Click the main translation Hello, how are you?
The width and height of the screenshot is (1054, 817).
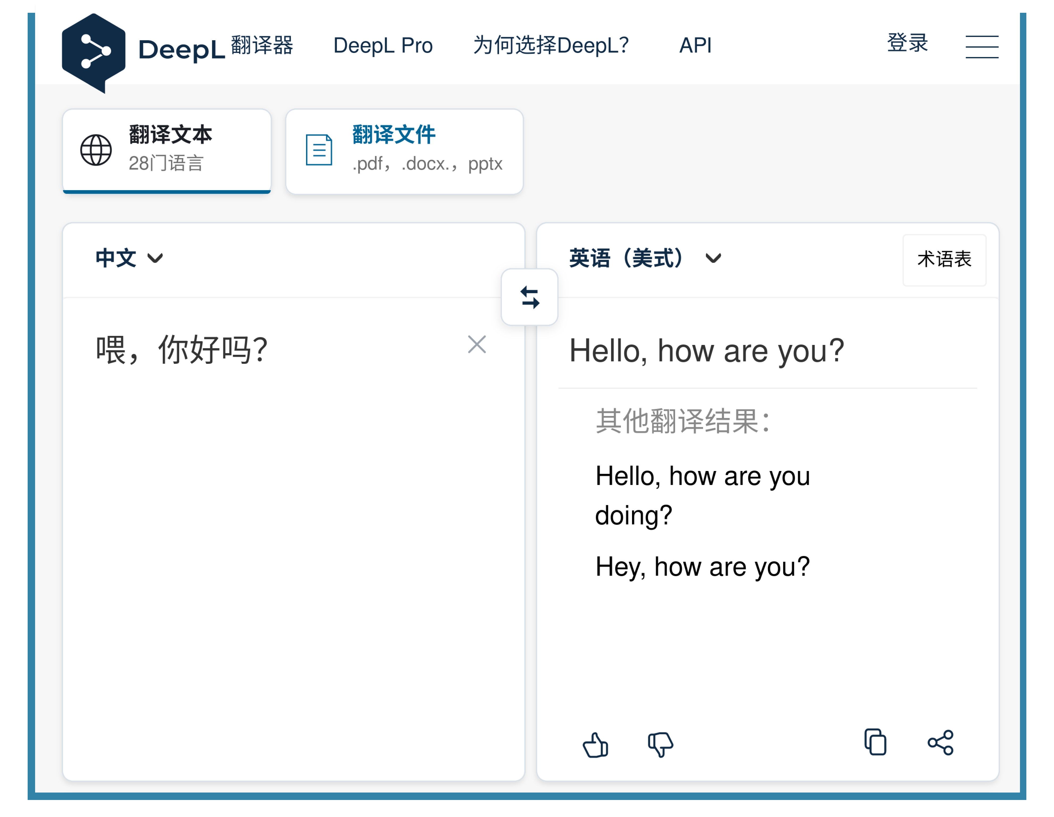(706, 351)
